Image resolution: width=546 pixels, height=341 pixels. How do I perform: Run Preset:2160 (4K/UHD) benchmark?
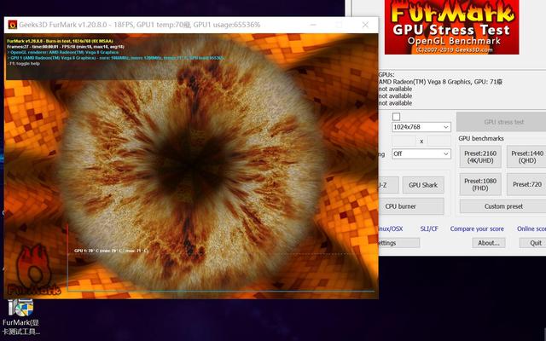click(x=480, y=157)
